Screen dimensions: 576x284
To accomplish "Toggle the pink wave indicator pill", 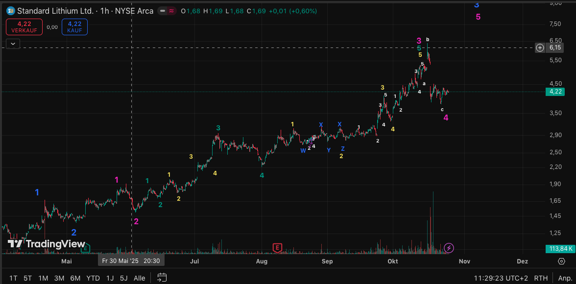I will coord(172,11).
